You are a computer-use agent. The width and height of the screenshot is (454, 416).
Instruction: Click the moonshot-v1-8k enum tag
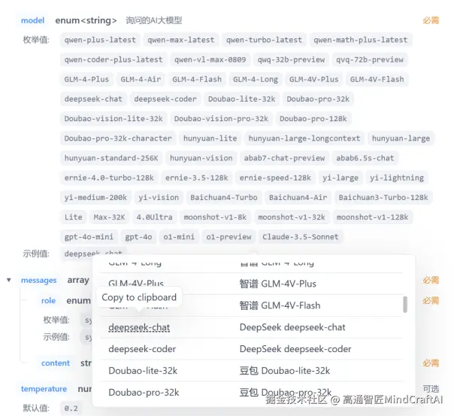(x=215, y=217)
